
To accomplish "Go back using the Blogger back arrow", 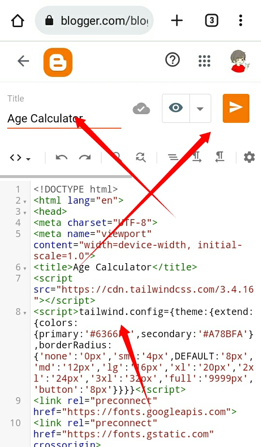I will 23,61.
